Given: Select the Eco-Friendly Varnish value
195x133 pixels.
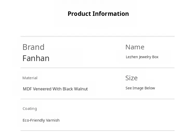Looking at the screenshot, I should click(41, 120).
